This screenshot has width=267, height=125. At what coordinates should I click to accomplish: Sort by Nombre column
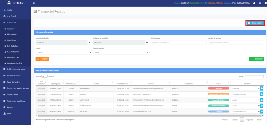pyautogui.click(x=96, y=83)
